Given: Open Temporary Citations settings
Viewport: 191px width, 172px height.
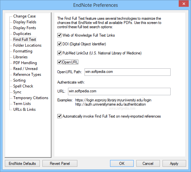Looking at the screenshot, I should tap(31, 98).
